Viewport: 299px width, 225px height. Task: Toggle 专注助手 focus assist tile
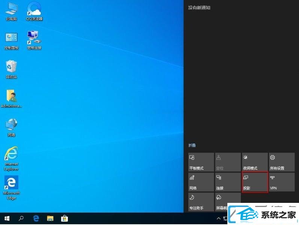201,202
